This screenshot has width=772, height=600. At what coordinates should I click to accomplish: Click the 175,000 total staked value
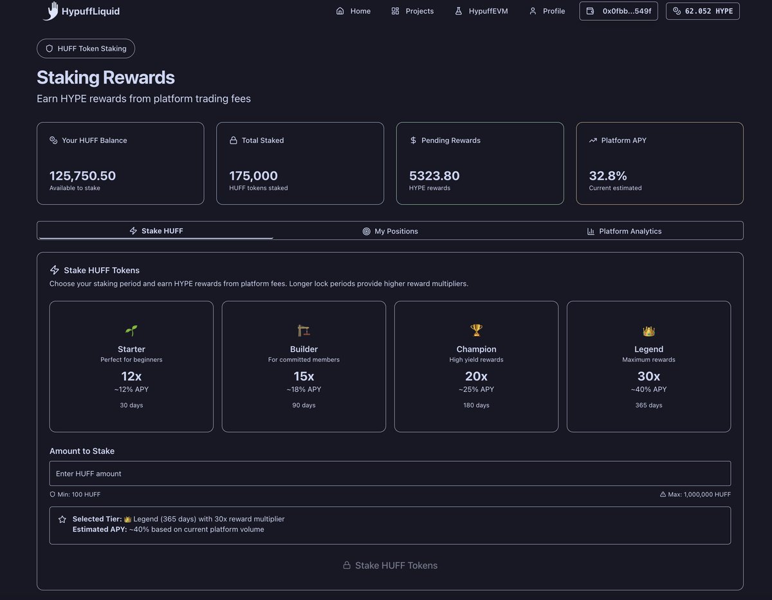click(x=253, y=176)
